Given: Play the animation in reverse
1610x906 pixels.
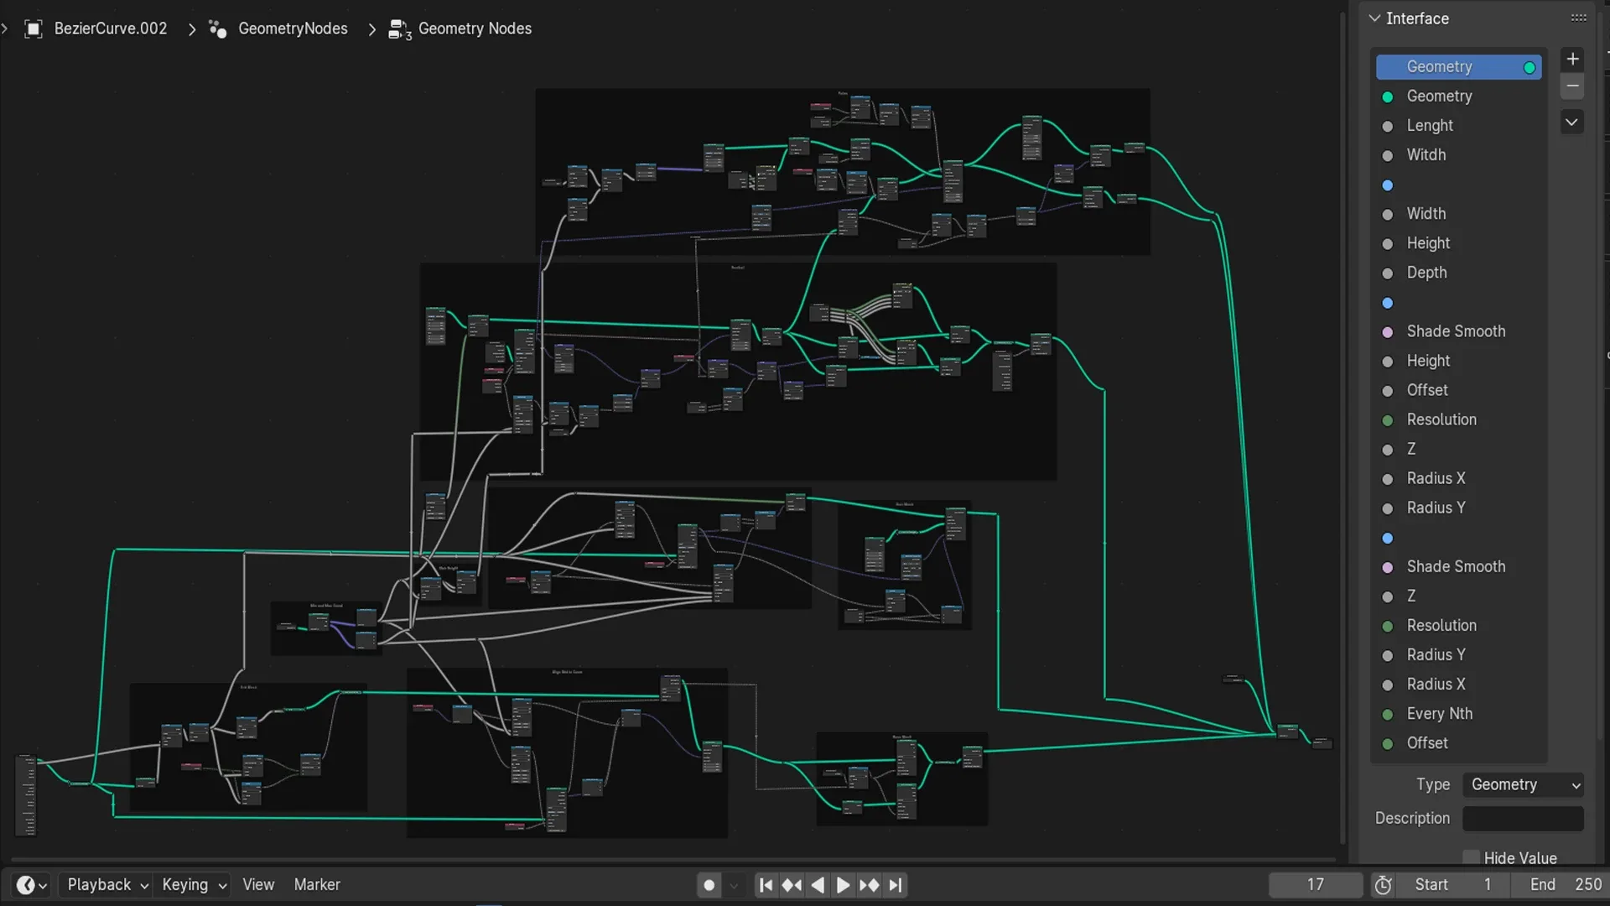Looking at the screenshot, I should [818, 885].
